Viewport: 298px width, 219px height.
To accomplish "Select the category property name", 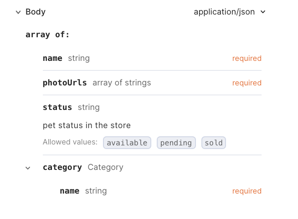I will click(x=62, y=167).
